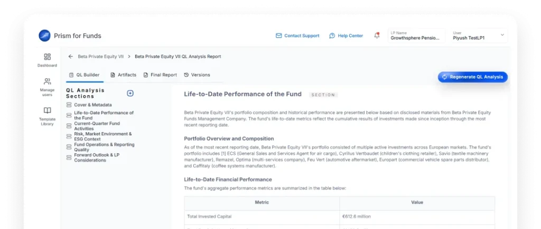541x229 pixels.
Task: Click the Prism for Funds logo icon
Action: (x=45, y=36)
